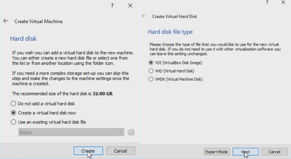Go back in Create Virtual Machine wizard
The height and width of the screenshot is (159, 291).
point(6,21)
